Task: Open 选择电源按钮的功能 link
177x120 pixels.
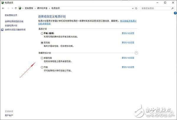Action: tap(14, 22)
